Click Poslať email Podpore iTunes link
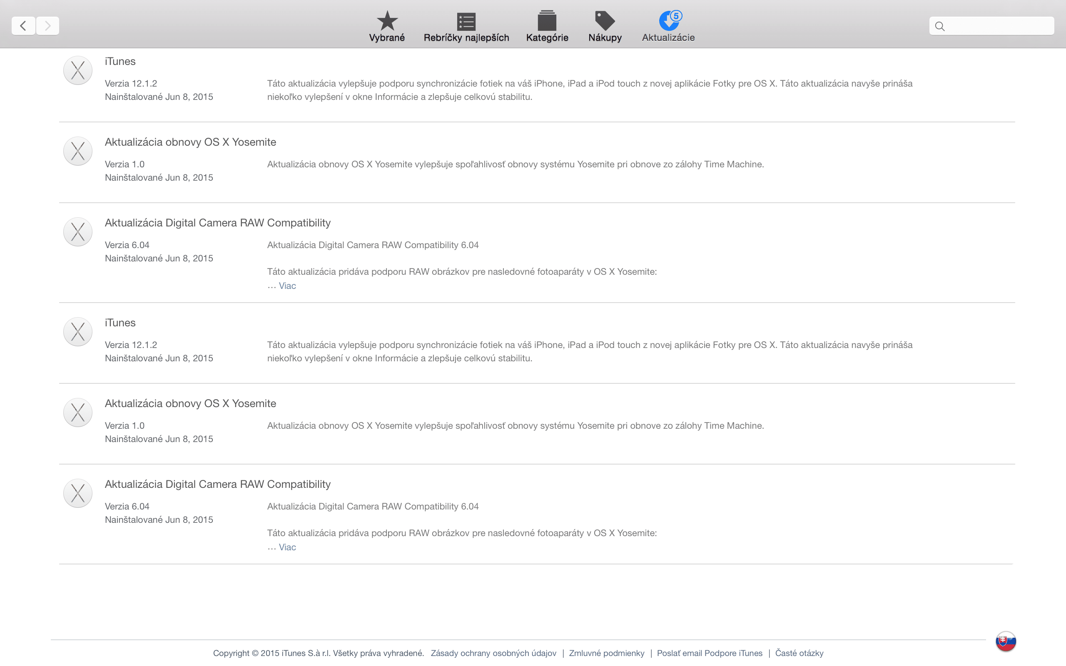The width and height of the screenshot is (1066, 666). point(709,653)
